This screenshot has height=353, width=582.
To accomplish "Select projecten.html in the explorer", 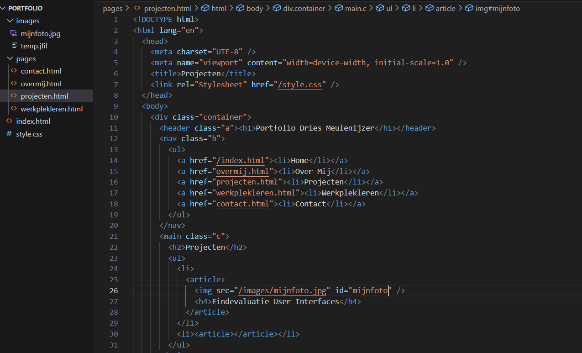I will (44, 96).
